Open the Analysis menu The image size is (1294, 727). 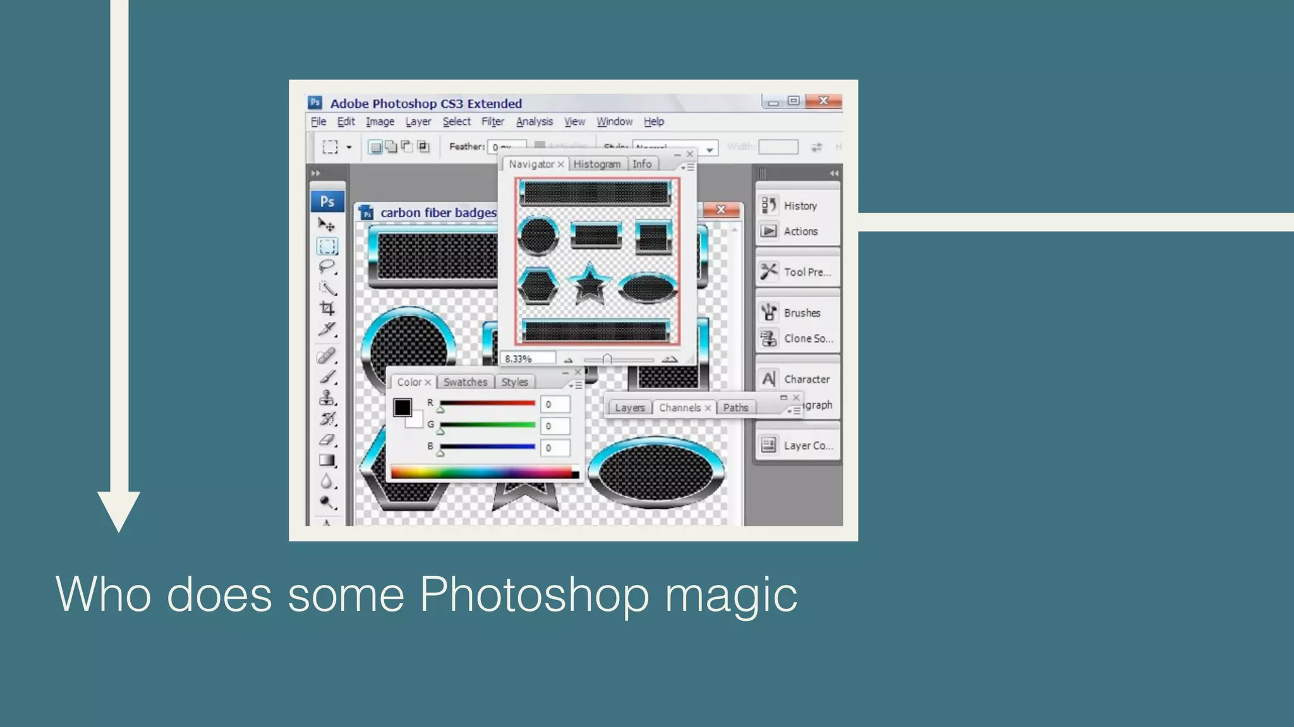[x=535, y=122]
